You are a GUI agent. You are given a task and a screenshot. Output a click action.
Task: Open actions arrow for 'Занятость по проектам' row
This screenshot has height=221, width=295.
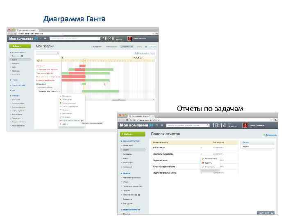pos(201,154)
